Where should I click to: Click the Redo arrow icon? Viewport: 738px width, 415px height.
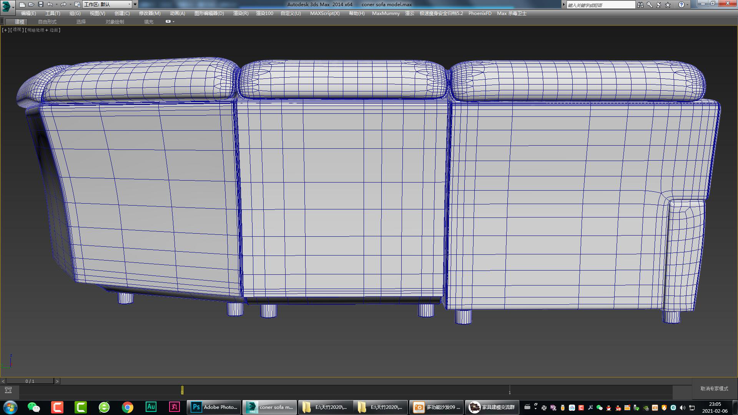(63, 5)
